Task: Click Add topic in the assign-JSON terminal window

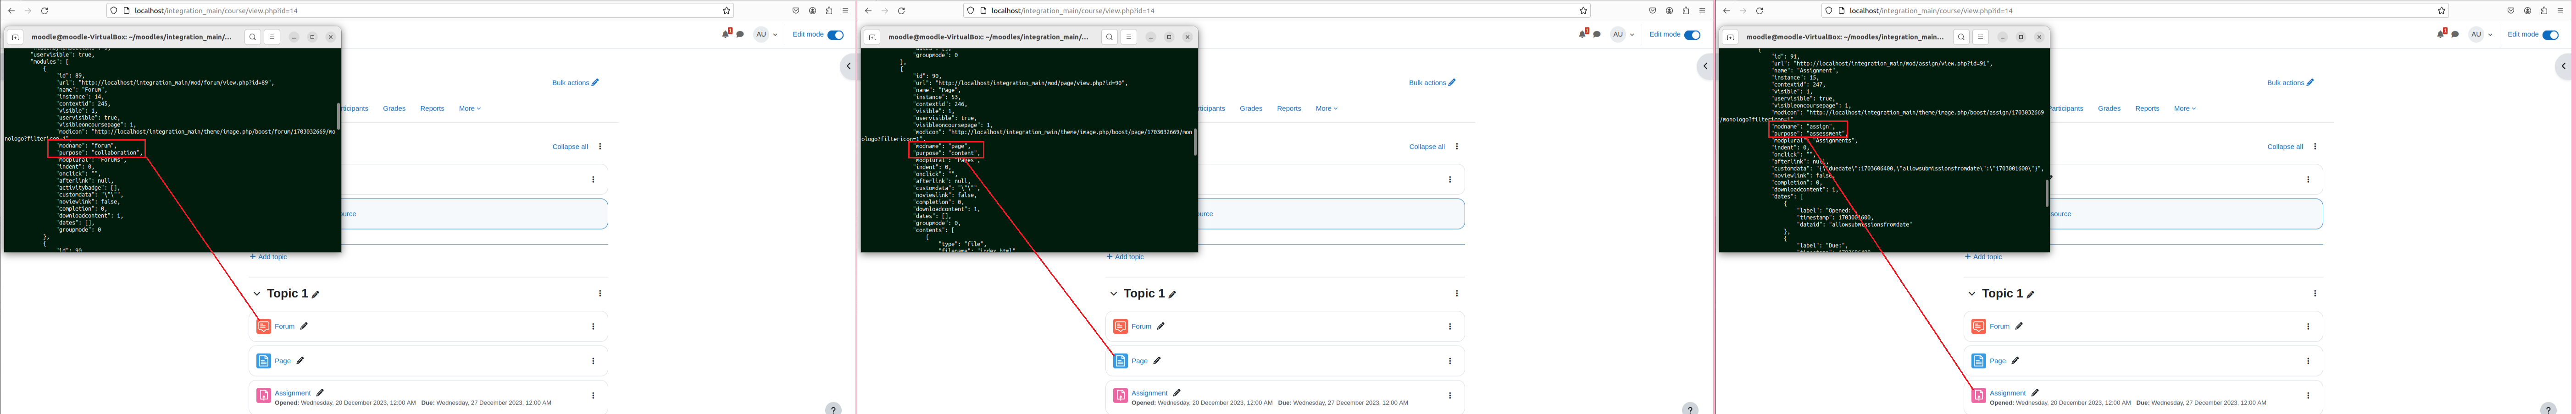Action: pos(1983,257)
